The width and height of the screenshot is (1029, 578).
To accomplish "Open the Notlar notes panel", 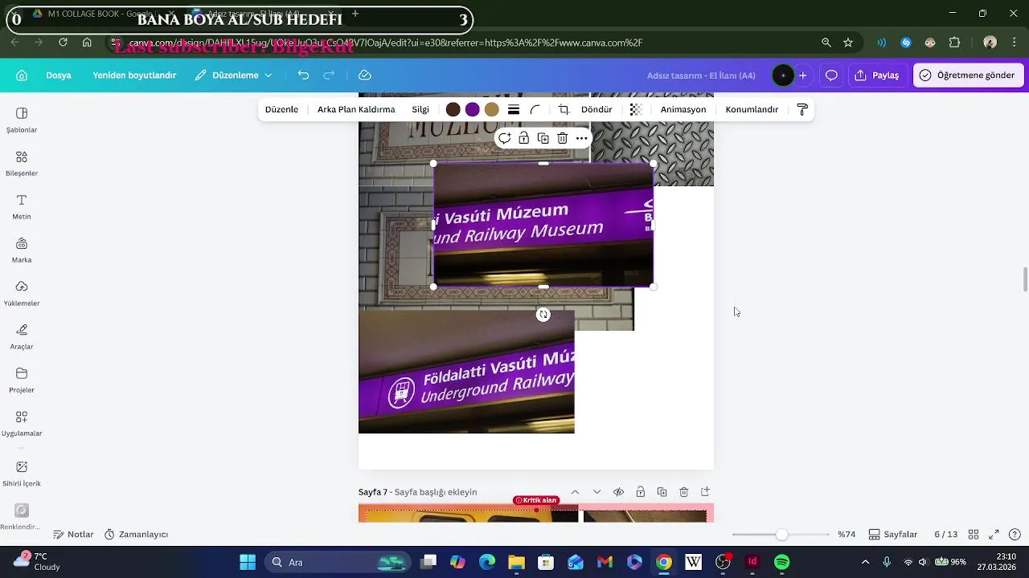I will (73, 535).
